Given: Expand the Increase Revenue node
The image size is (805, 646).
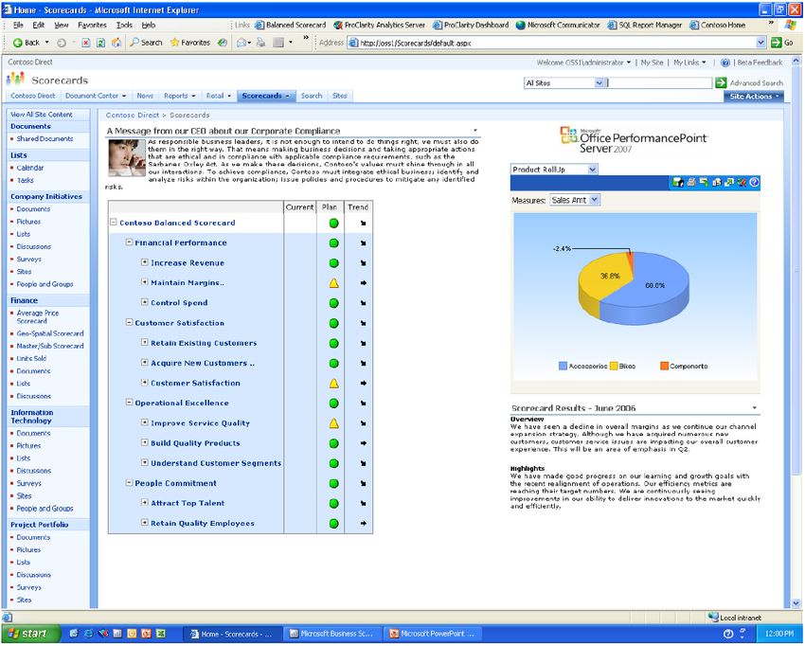Looking at the screenshot, I should 144,261.
